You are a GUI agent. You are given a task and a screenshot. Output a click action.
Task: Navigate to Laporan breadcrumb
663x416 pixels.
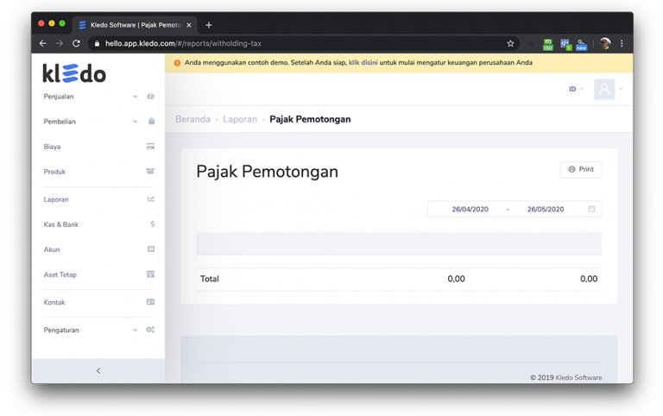tap(240, 119)
